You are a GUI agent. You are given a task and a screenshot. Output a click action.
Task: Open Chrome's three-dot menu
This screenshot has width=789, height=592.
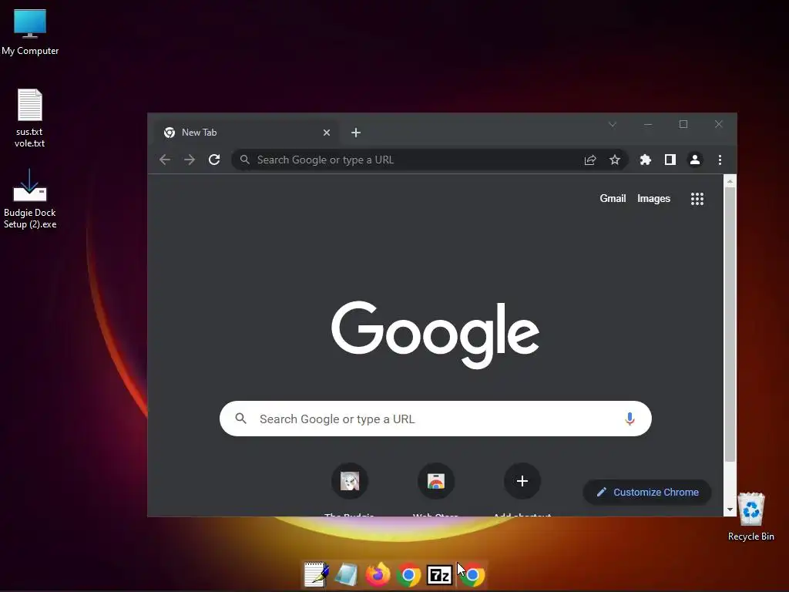tap(720, 160)
